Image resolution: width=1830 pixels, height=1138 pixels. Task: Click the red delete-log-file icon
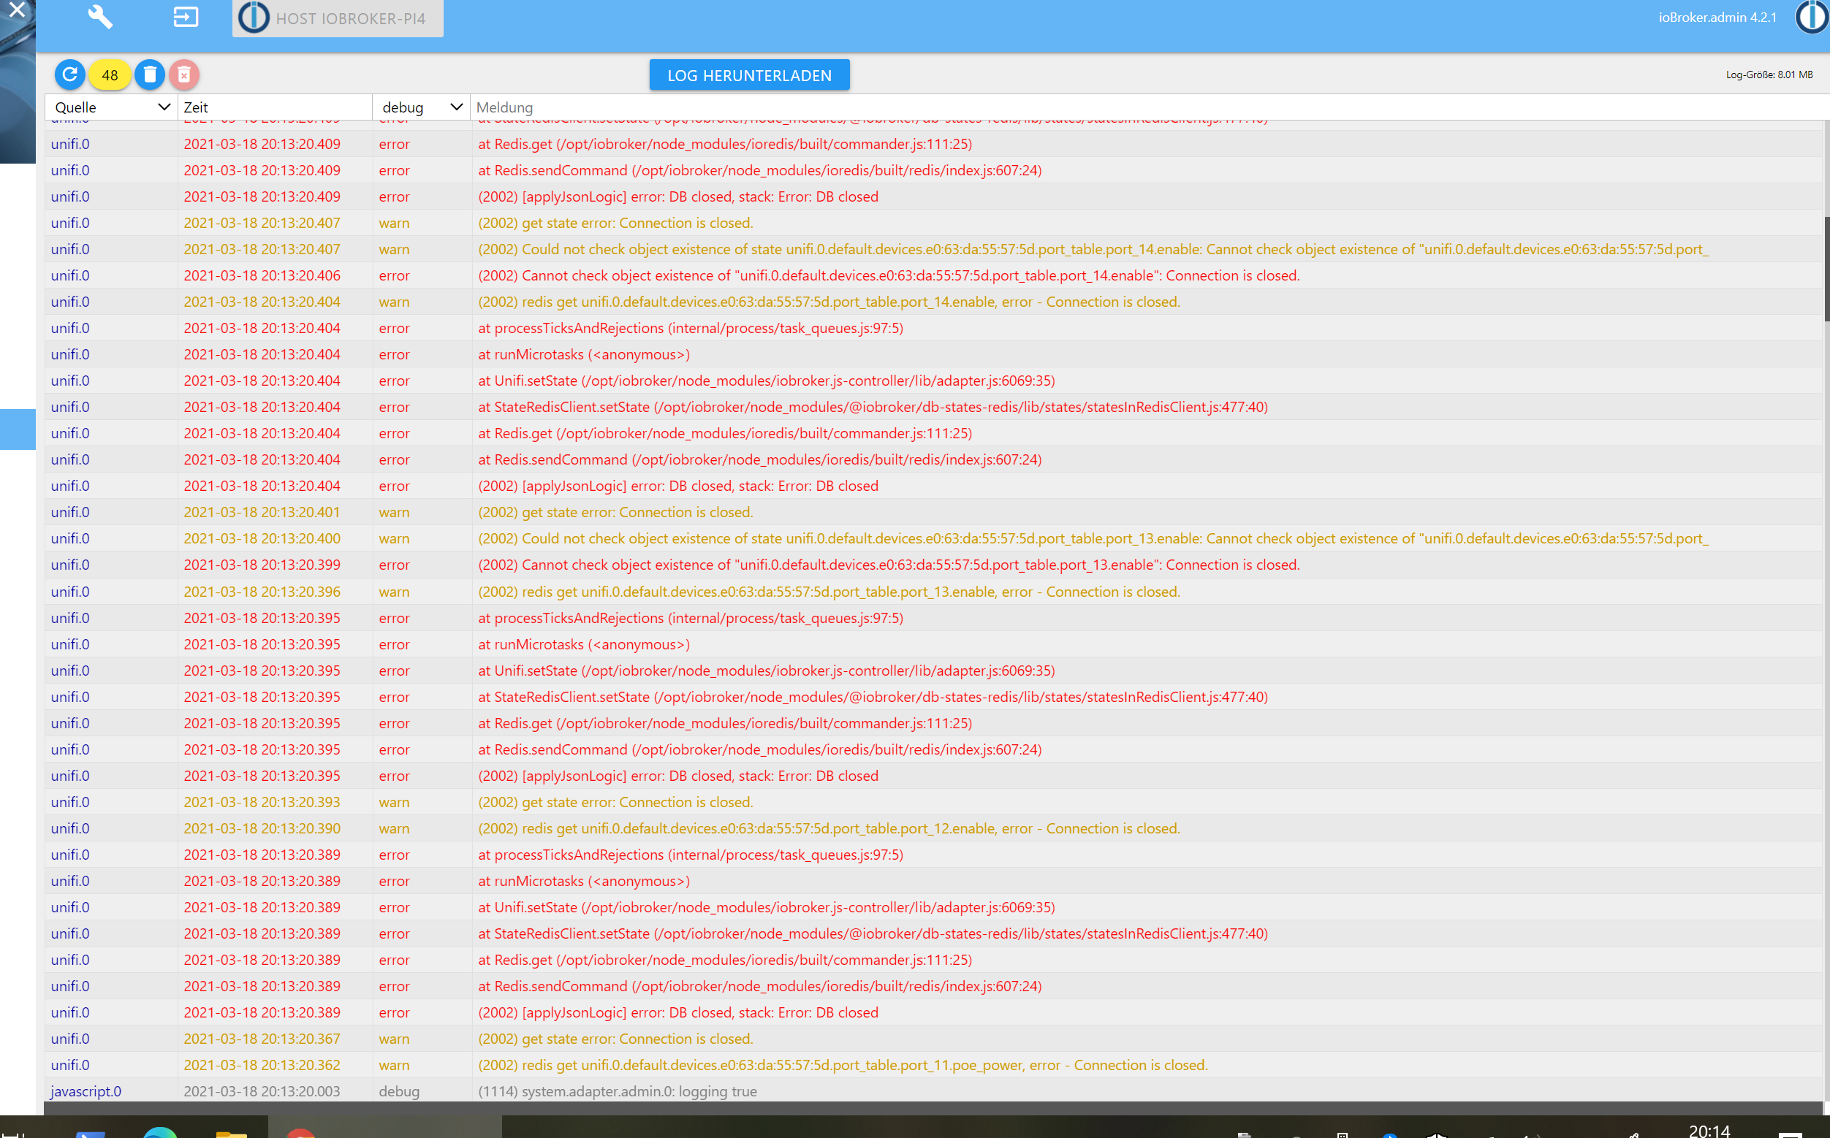coord(183,75)
